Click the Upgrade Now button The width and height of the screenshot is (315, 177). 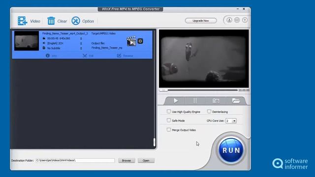(201, 21)
